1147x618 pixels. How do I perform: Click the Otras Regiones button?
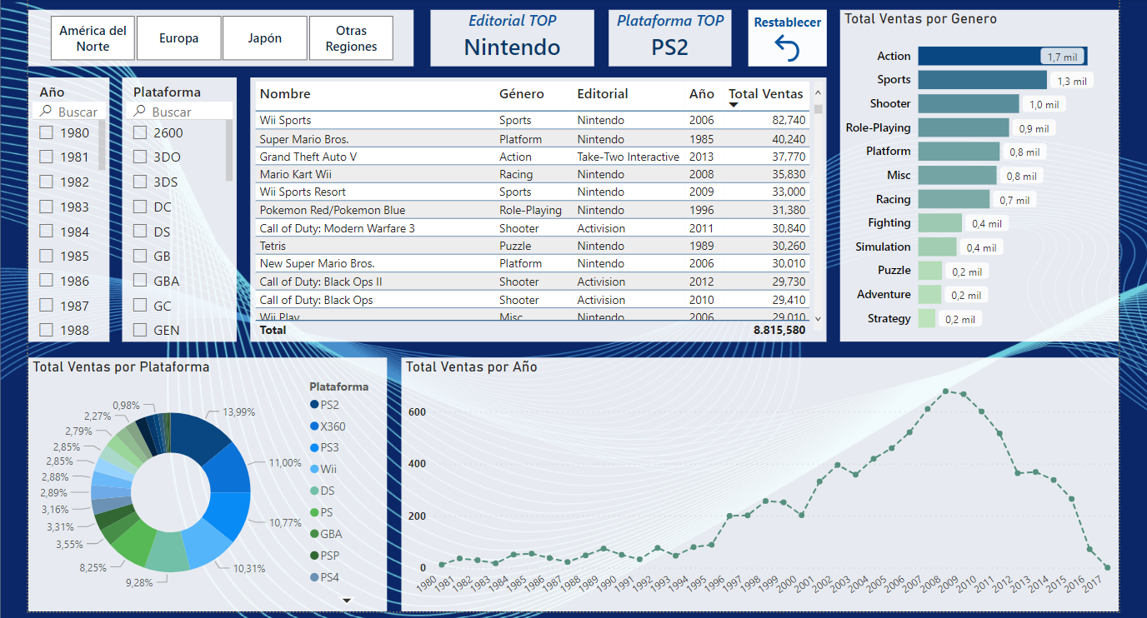351,38
